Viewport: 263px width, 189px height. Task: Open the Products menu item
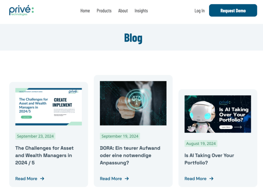coord(104,11)
